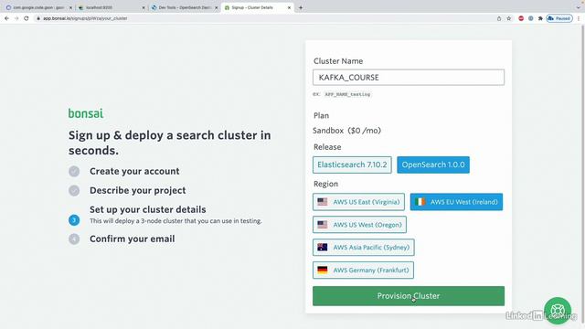Go back with the browser back arrow
The image size is (585, 329).
tap(6, 18)
